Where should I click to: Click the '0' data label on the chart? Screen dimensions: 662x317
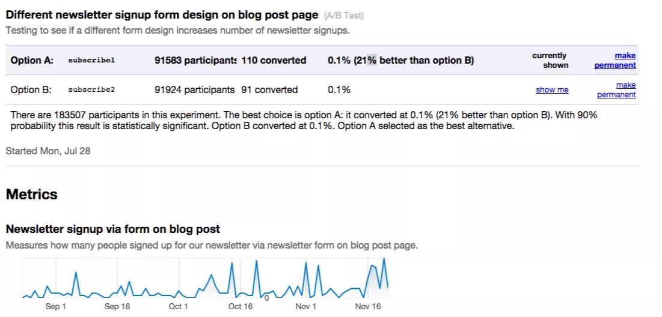click(267, 298)
